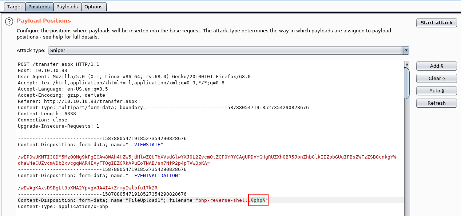
Task: Click the __VIEWSTATE parameter name
Action: tap(144, 145)
